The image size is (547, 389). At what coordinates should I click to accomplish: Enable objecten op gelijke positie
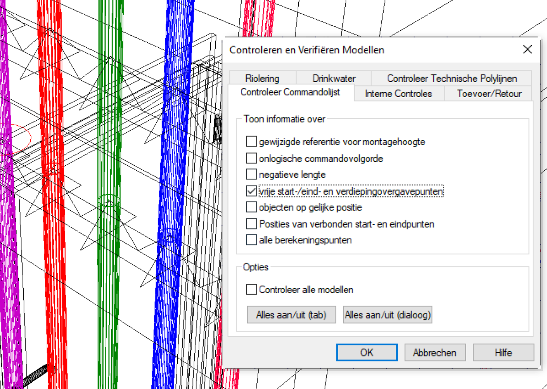[x=252, y=208]
